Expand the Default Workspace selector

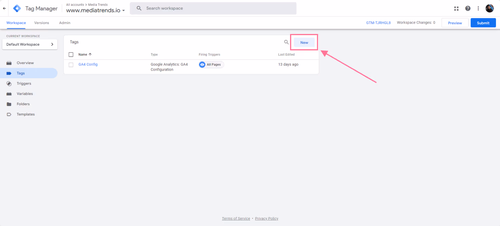[30, 44]
